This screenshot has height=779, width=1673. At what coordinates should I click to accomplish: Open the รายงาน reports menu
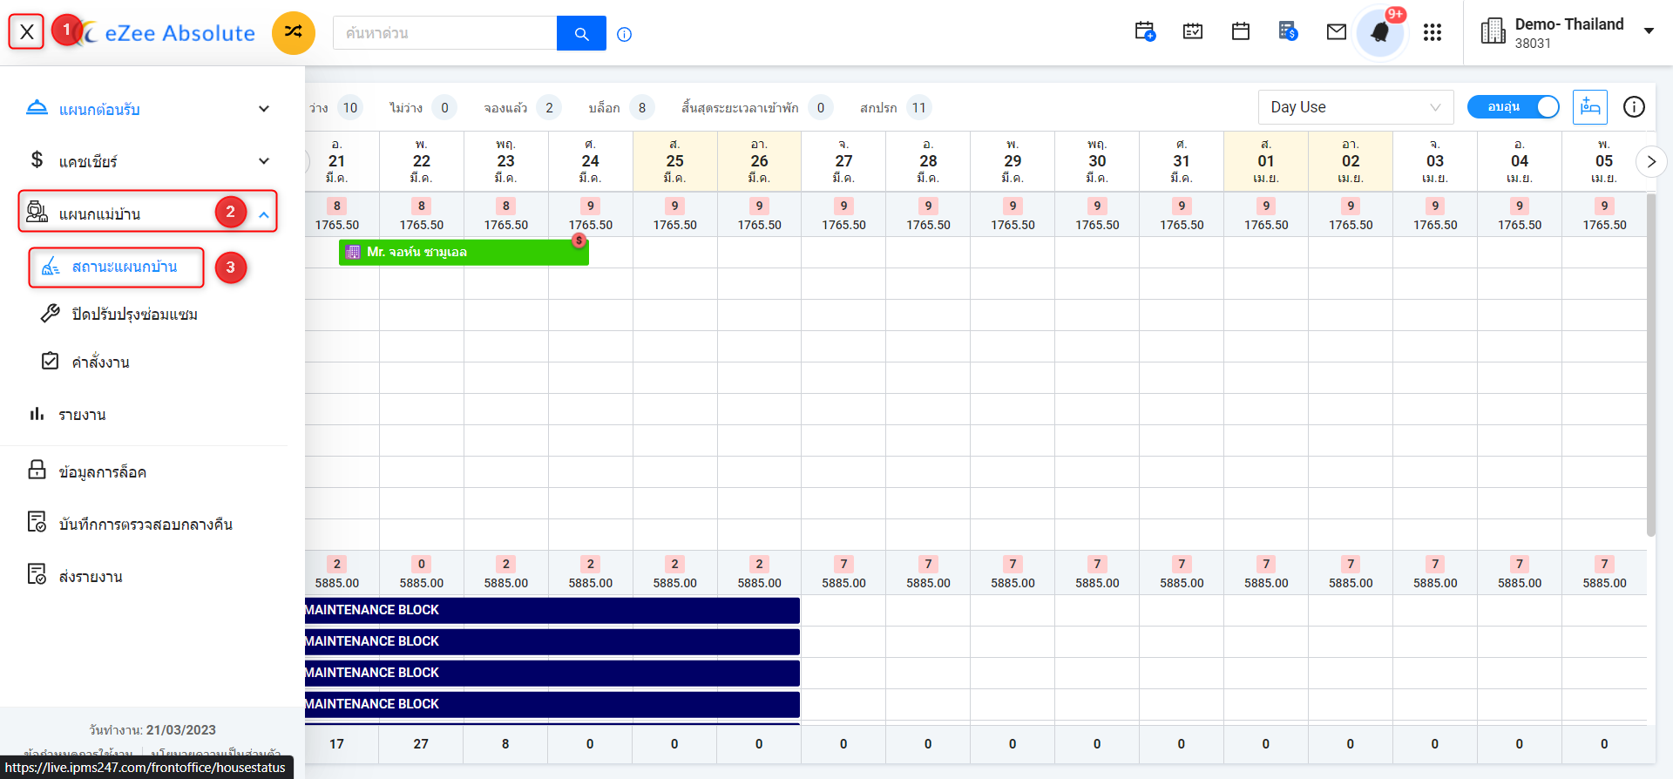tap(82, 415)
